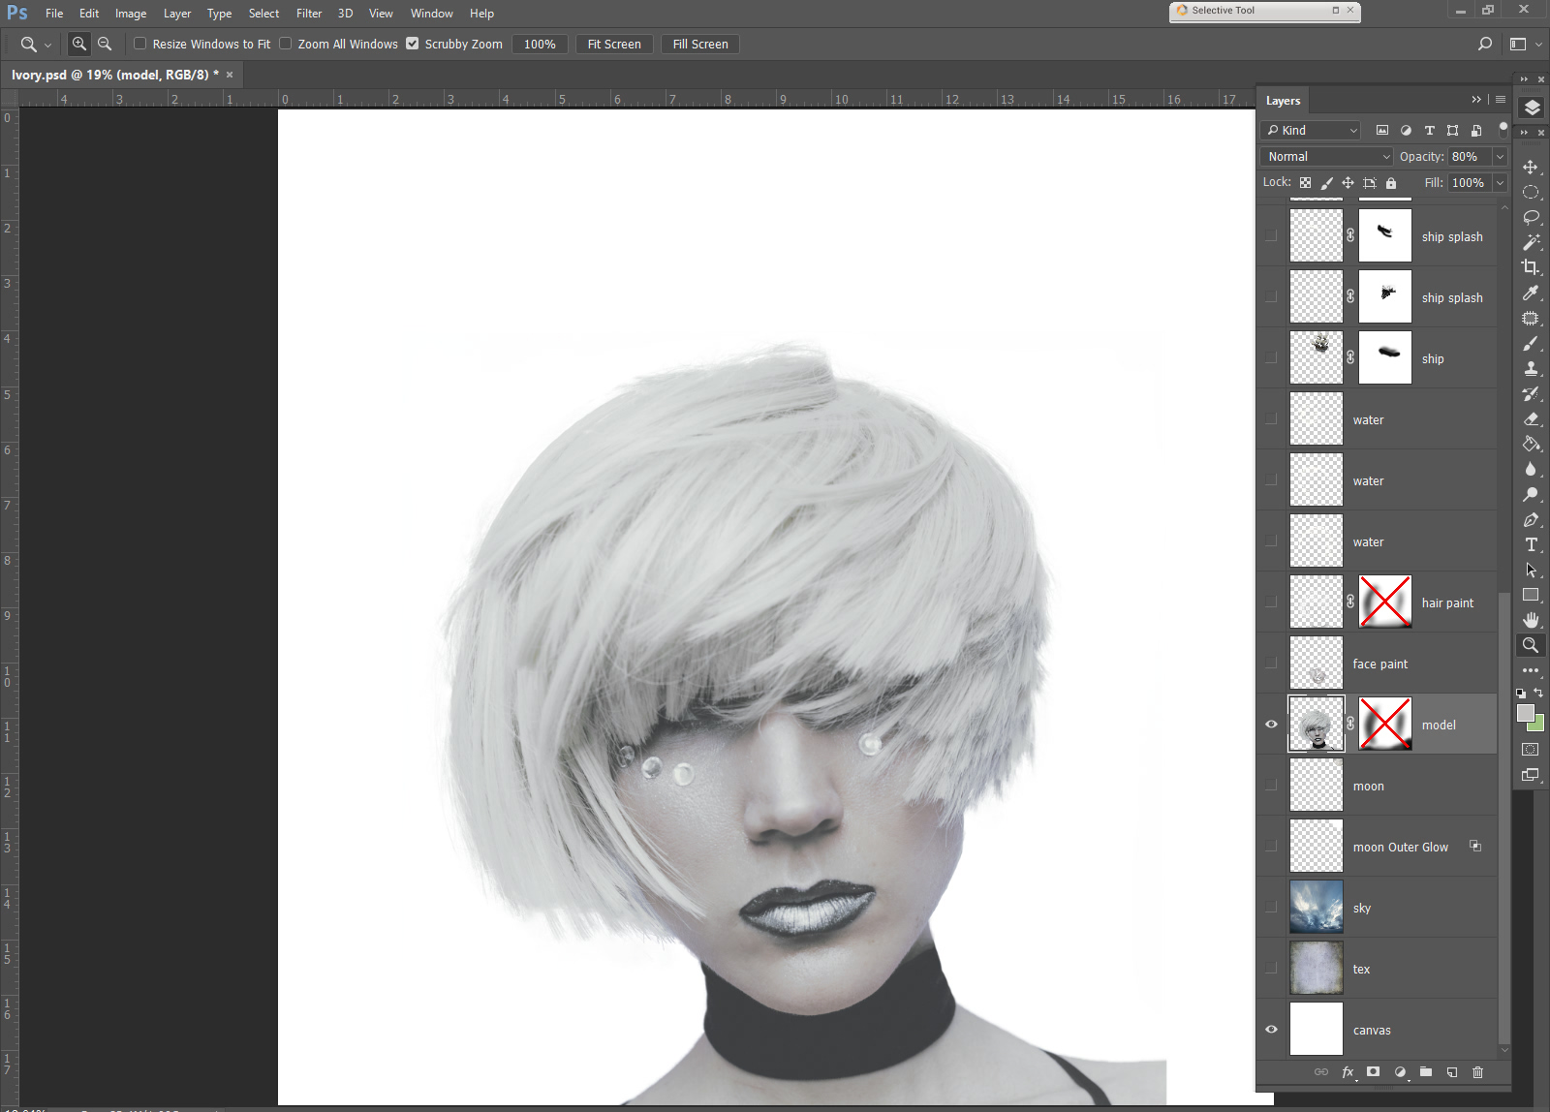Show the sky layer visibility
The width and height of the screenshot is (1550, 1112).
click(1271, 908)
